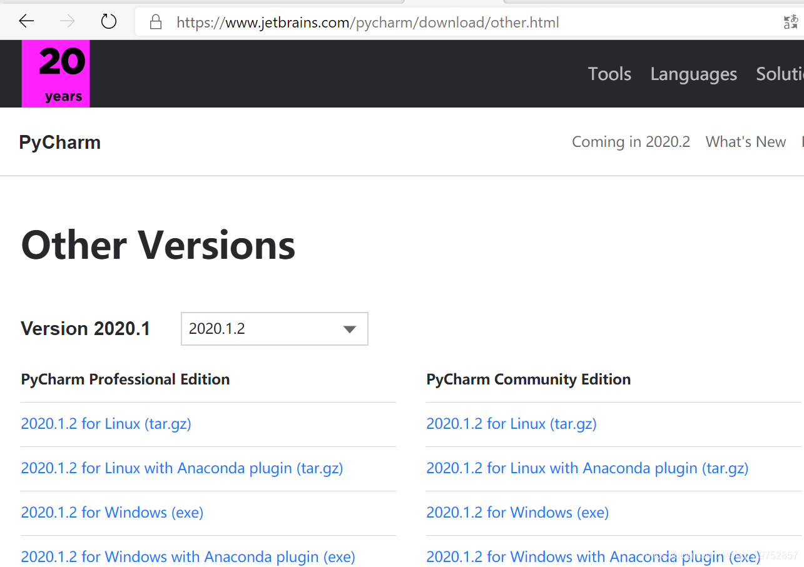Download Community Windows with Anaconda plugin (exe)
The height and width of the screenshot is (567, 804).
593,556
